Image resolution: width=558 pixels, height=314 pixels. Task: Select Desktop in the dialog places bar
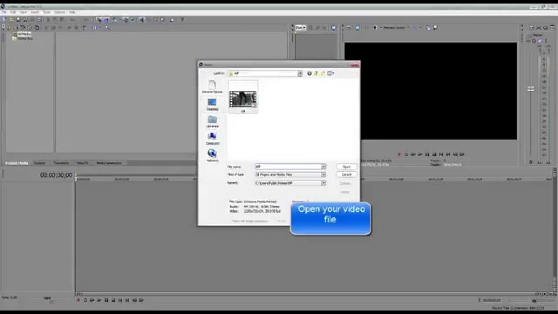tap(212, 104)
